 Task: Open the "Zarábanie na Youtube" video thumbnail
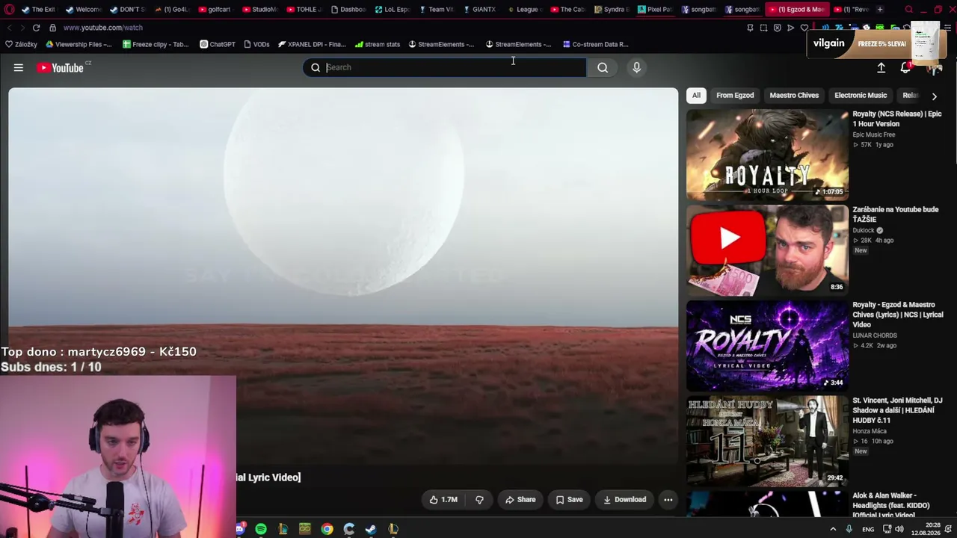pos(767,250)
